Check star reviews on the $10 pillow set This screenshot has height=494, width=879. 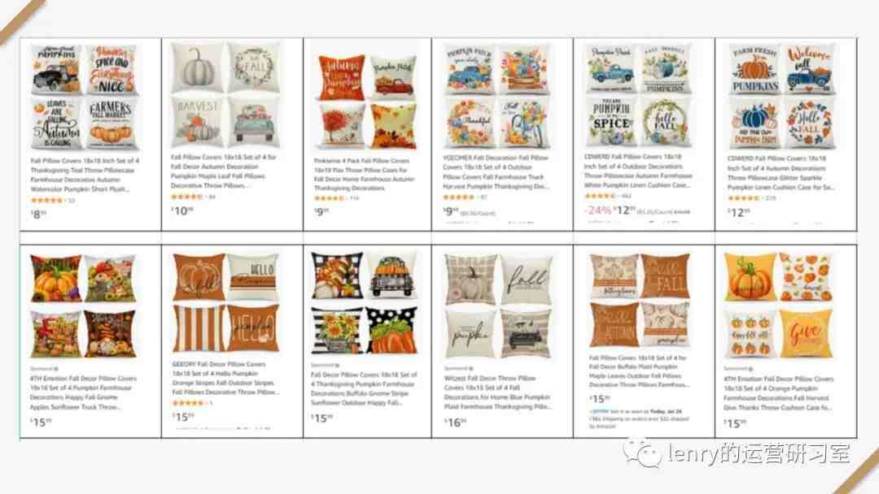coord(194,197)
